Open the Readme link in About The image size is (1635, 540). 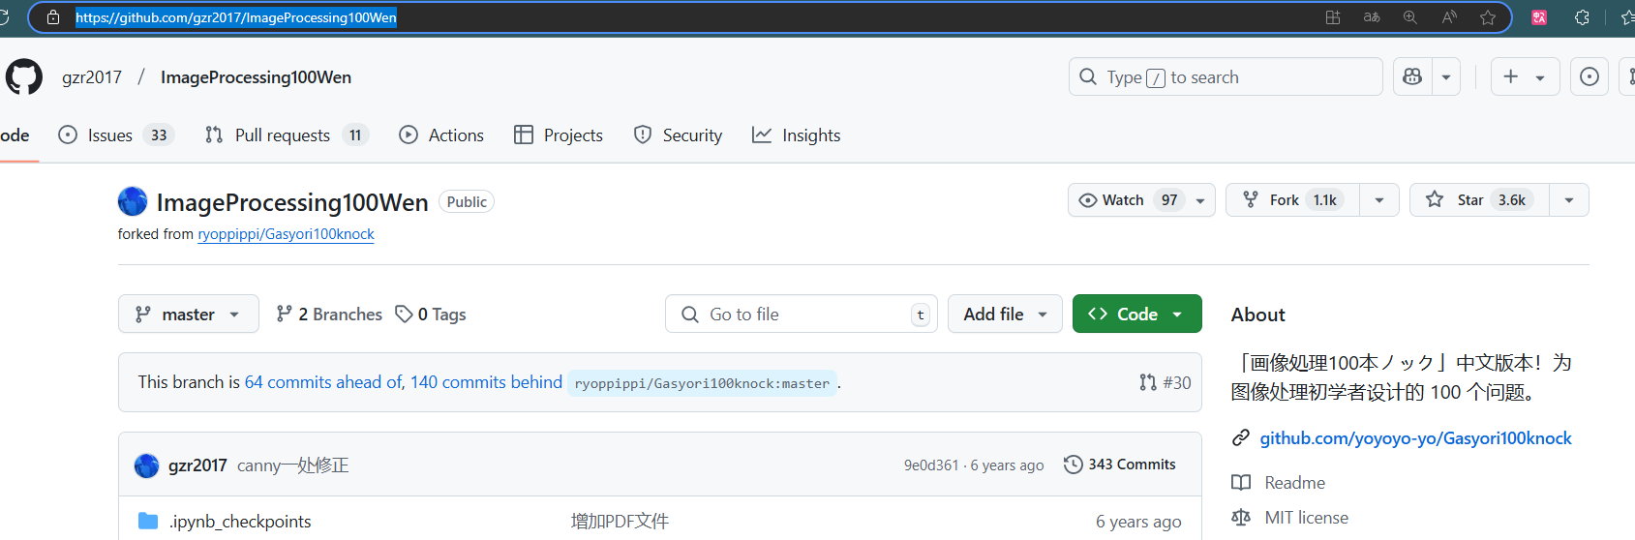click(1294, 483)
